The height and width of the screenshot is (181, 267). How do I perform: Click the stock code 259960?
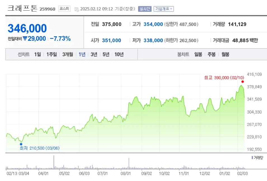tap(48, 9)
